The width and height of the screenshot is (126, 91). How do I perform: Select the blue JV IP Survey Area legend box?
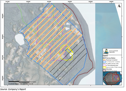pyautogui.click(x=104, y=62)
